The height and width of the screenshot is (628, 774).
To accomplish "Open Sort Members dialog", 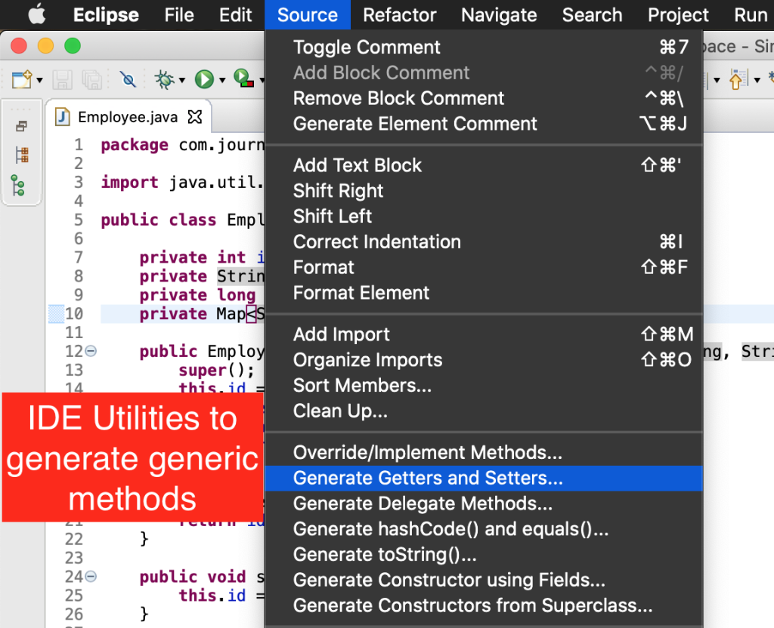I will [484, 386].
